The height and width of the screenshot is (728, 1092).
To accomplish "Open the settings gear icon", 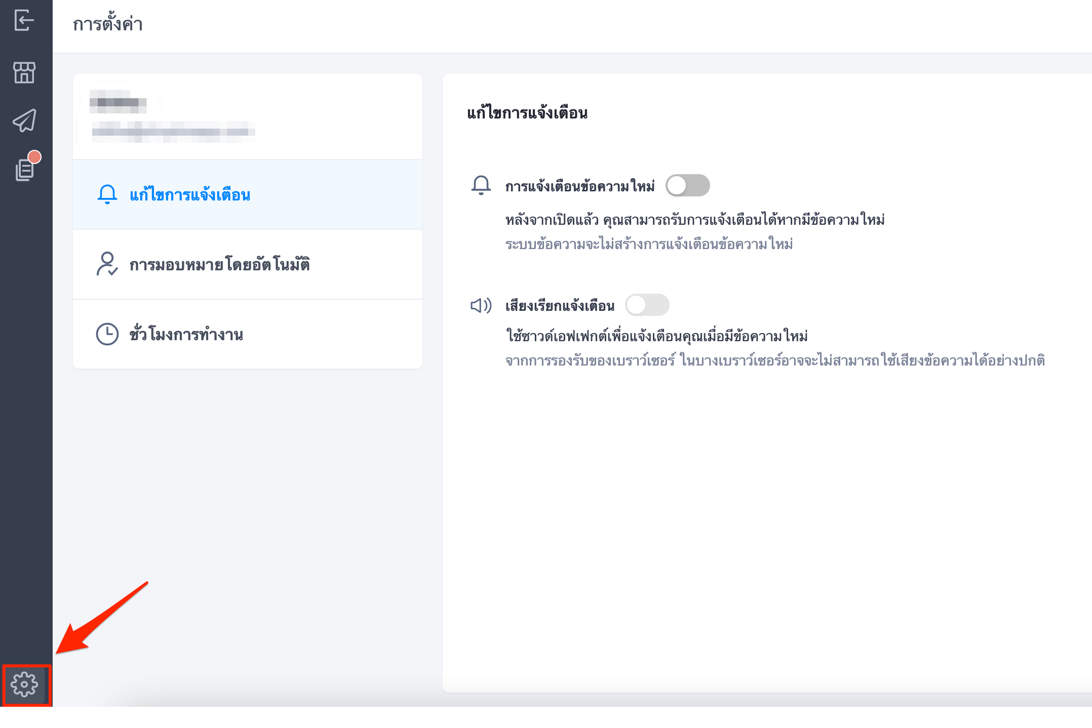I will pyautogui.click(x=24, y=684).
